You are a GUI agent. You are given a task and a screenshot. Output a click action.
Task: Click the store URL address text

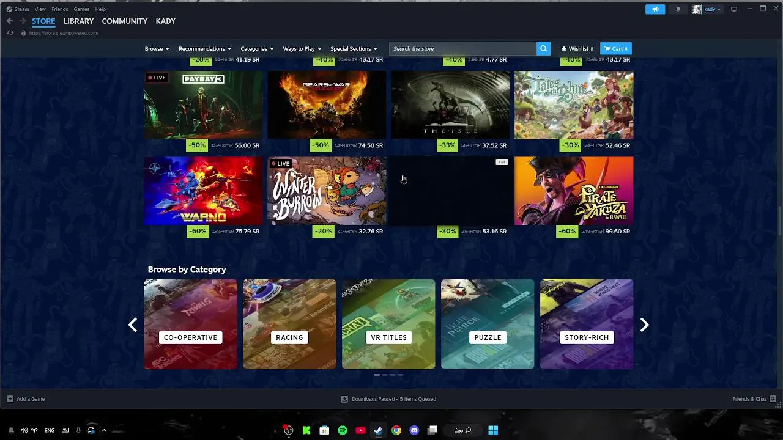(x=64, y=33)
